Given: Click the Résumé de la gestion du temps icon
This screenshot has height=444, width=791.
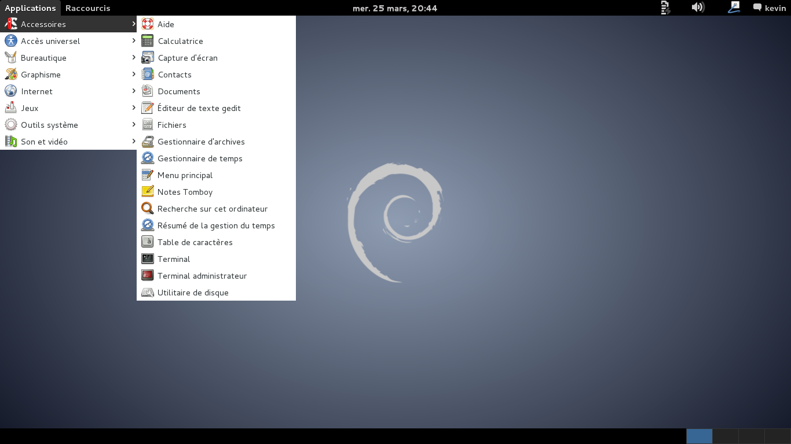Looking at the screenshot, I should (148, 225).
